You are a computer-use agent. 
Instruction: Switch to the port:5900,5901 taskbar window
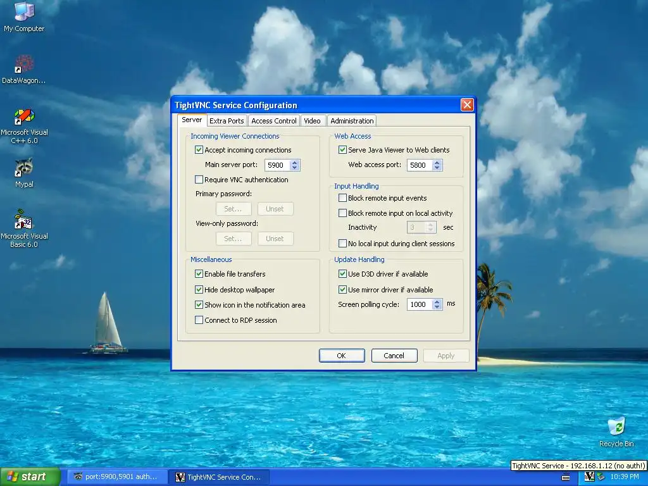(x=117, y=477)
